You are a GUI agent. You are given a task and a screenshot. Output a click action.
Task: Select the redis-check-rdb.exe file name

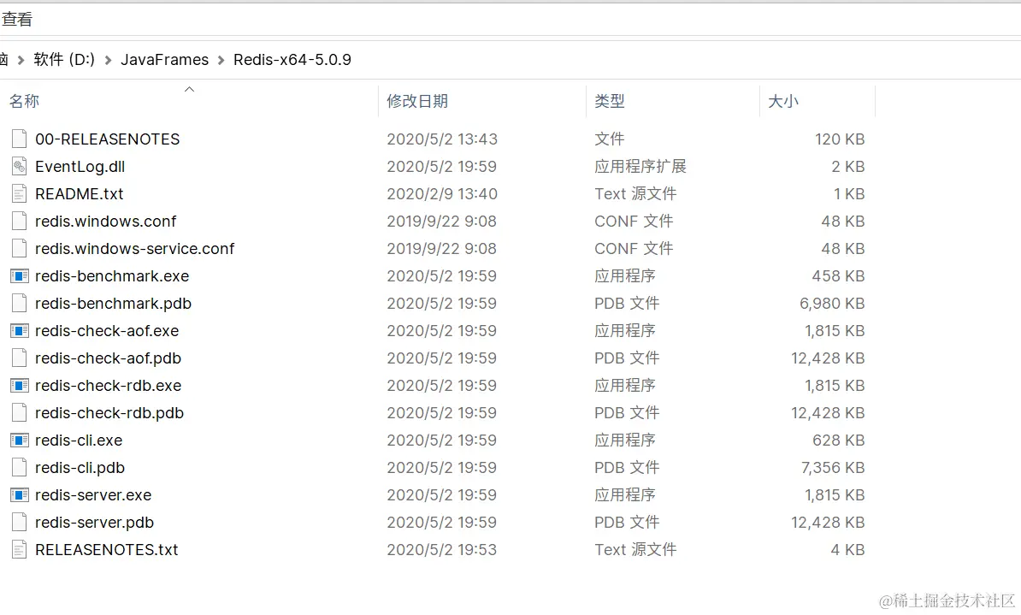[108, 385]
